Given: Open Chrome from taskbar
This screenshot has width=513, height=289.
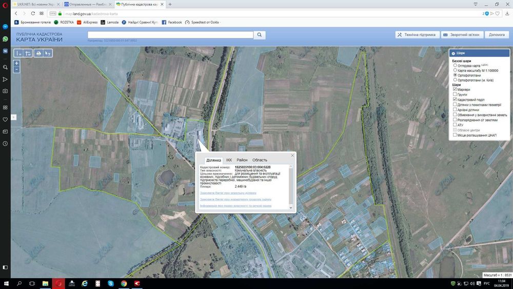Looking at the screenshot, I should [x=124, y=283].
